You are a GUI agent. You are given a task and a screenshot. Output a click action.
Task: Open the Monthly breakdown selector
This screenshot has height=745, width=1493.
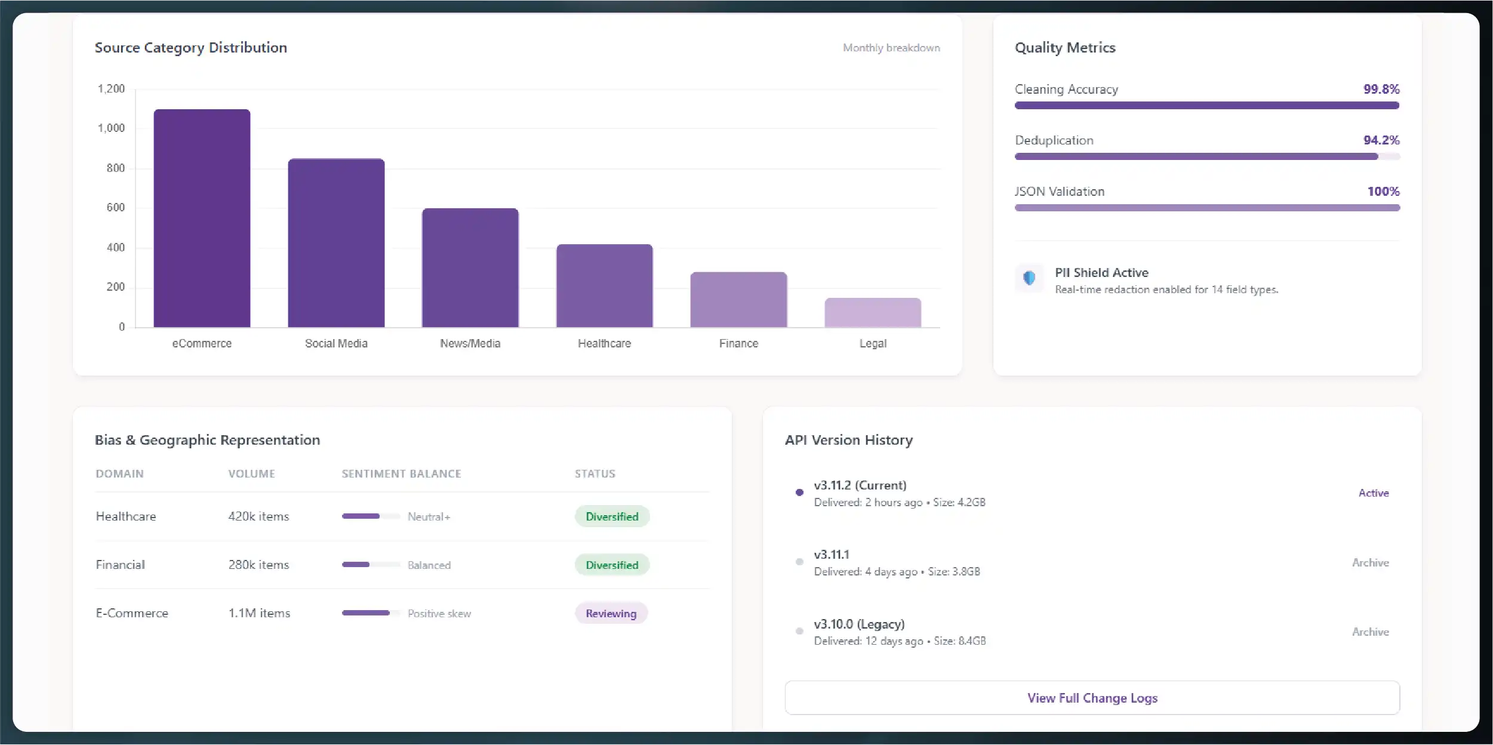(x=891, y=48)
